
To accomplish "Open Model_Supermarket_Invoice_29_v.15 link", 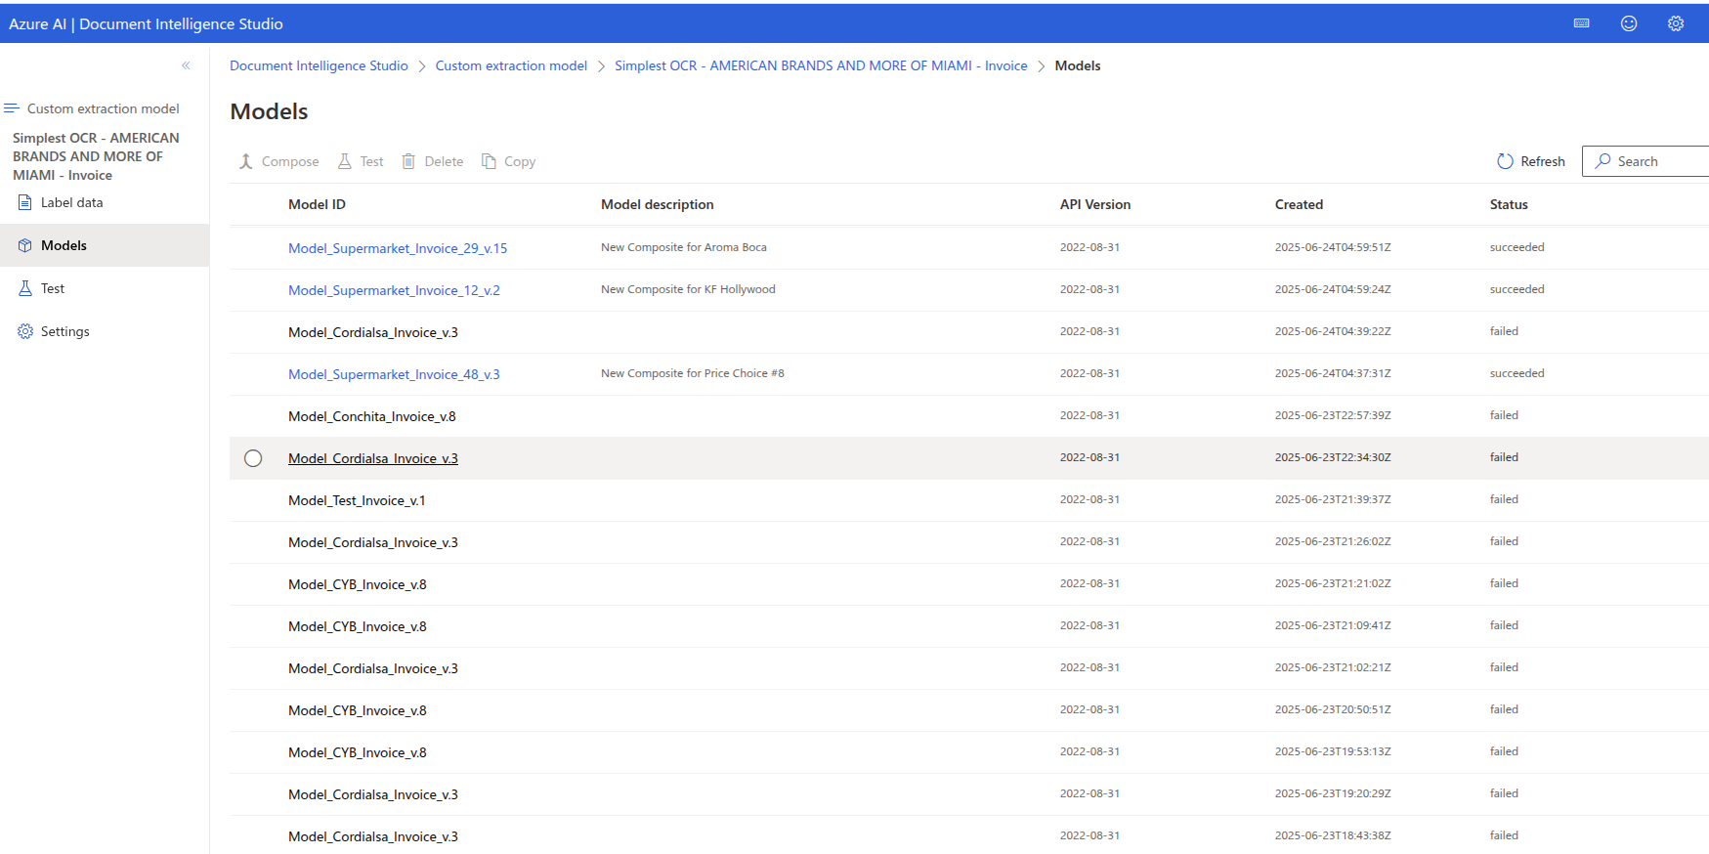I will [398, 248].
